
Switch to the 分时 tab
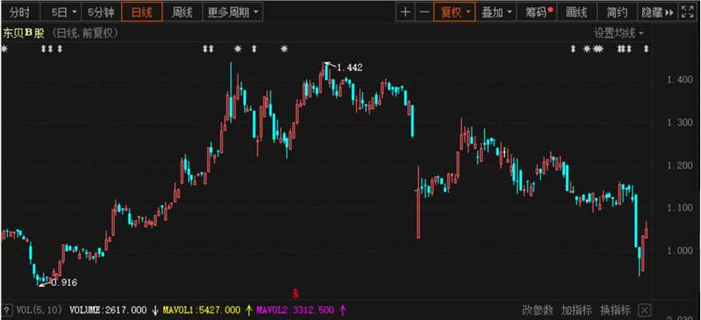19,12
